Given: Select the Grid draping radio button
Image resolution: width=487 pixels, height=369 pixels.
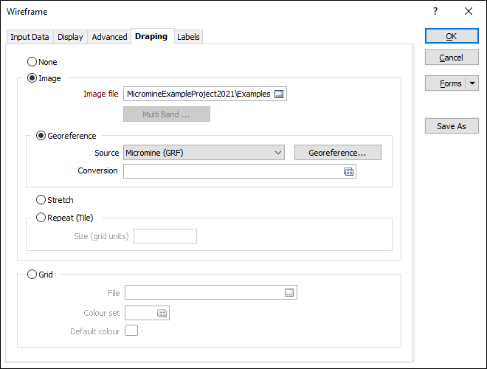Looking at the screenshot, I should (32, 275).
